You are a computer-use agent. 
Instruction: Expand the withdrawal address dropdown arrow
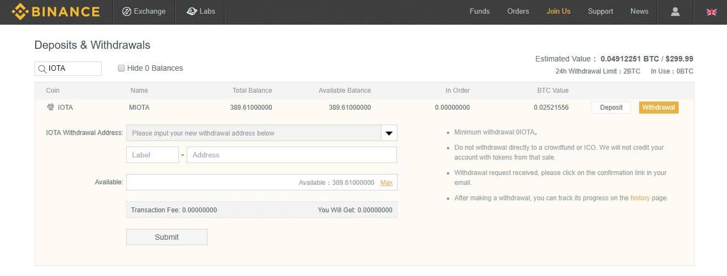click(x=389, y=133)
